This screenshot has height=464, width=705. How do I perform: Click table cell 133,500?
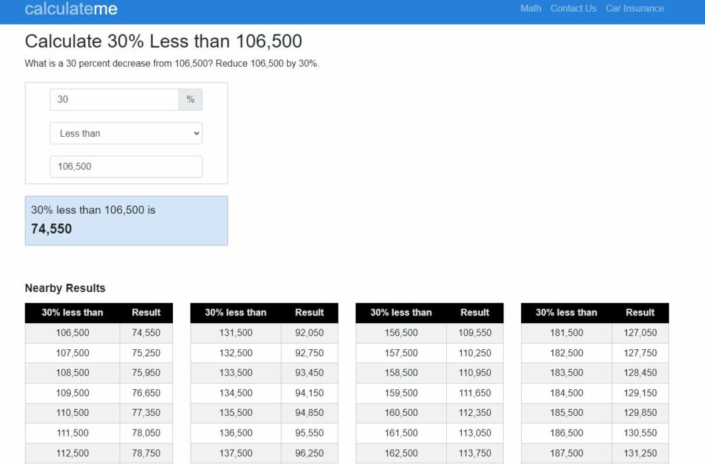[235, 373]
